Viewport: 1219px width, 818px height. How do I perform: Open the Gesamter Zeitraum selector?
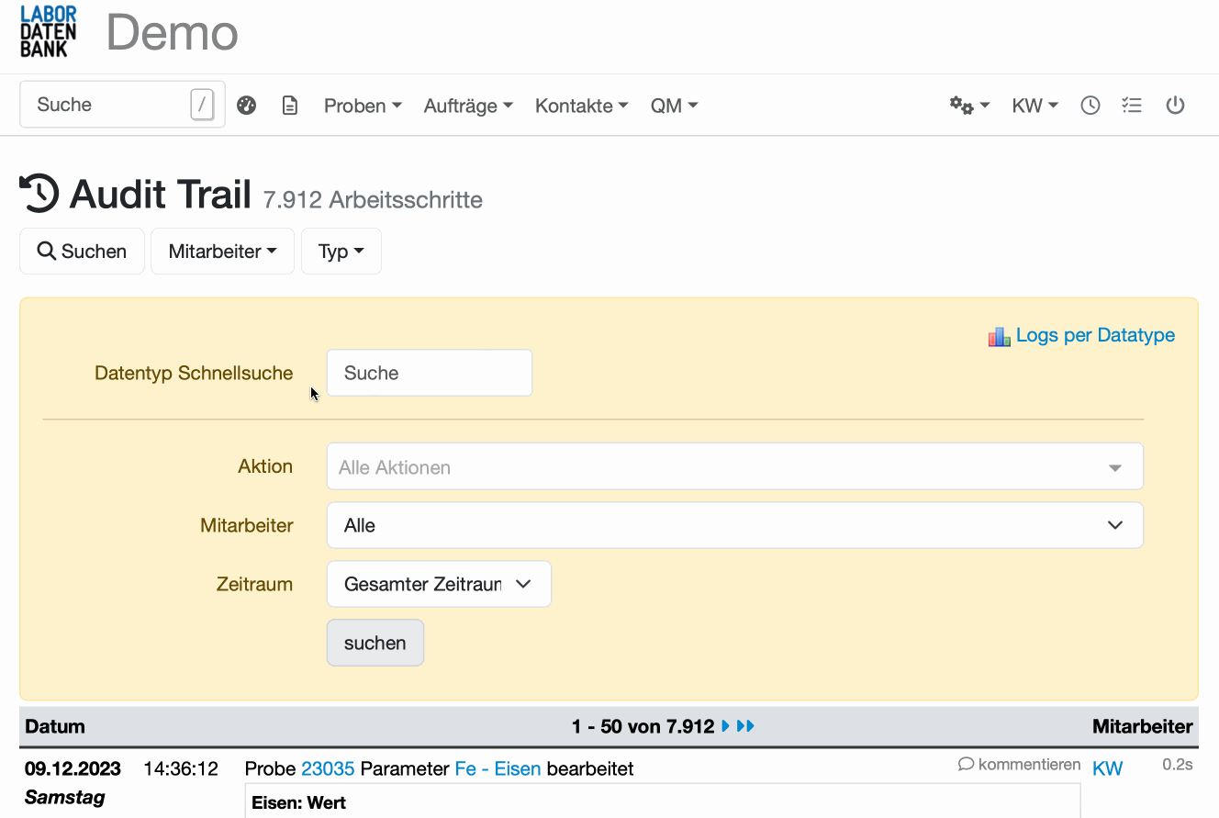coord(438,584)
